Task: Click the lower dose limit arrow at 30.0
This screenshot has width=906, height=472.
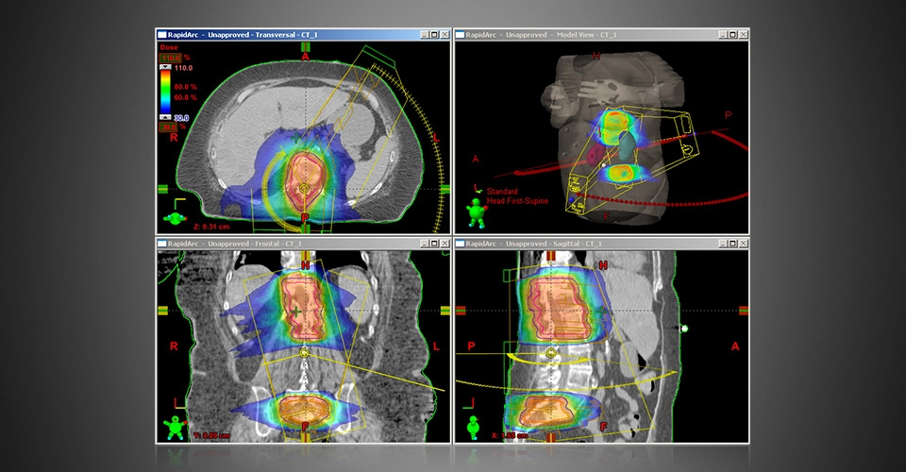Action: click(x=166, y=118)
